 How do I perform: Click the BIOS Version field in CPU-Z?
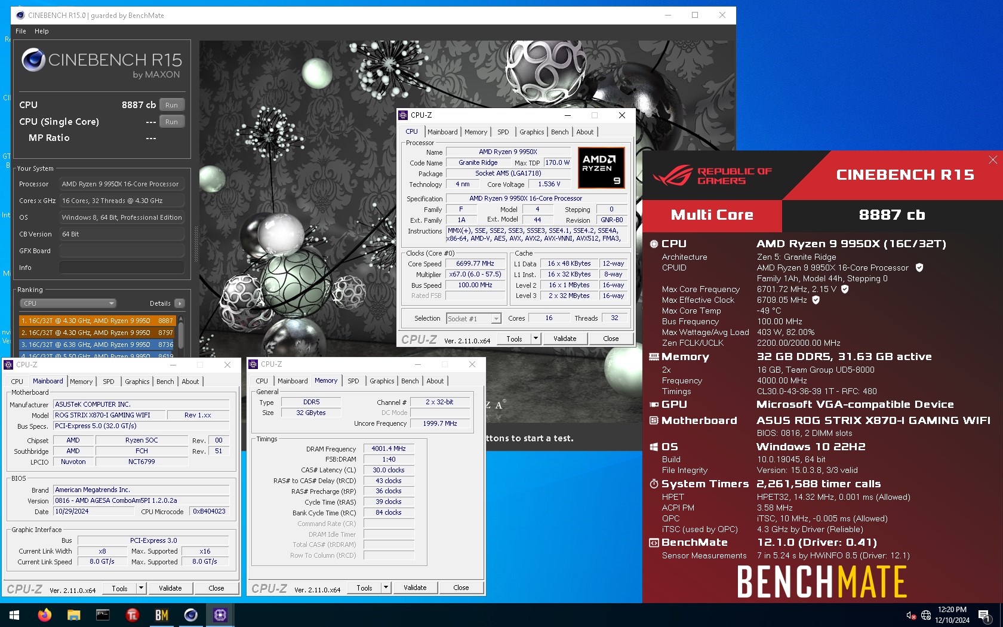click(141, 500)
